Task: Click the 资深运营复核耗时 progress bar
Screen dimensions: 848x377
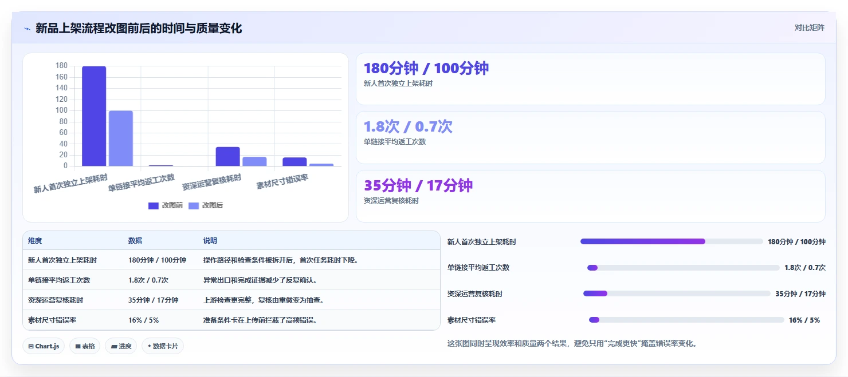Action: coord(677,293)
